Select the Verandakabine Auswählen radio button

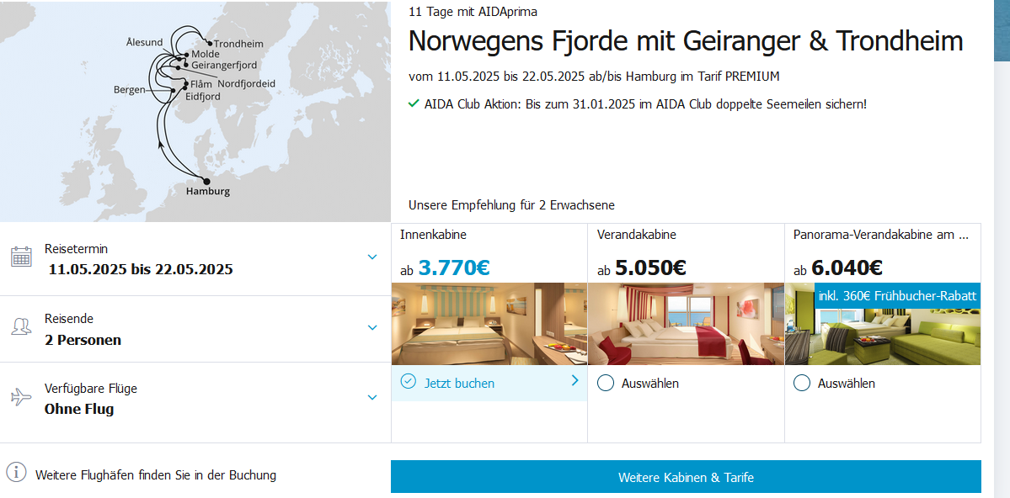click(x=605, y=384)
